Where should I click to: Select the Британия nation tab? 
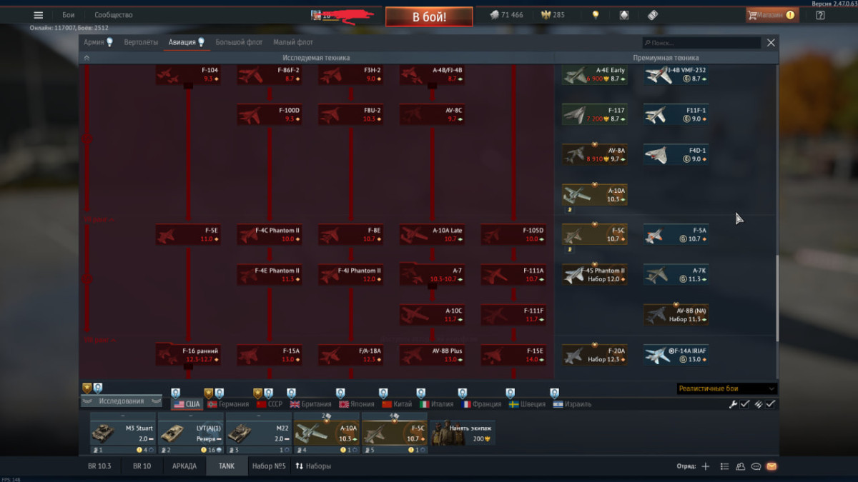[x=311, y=404]
